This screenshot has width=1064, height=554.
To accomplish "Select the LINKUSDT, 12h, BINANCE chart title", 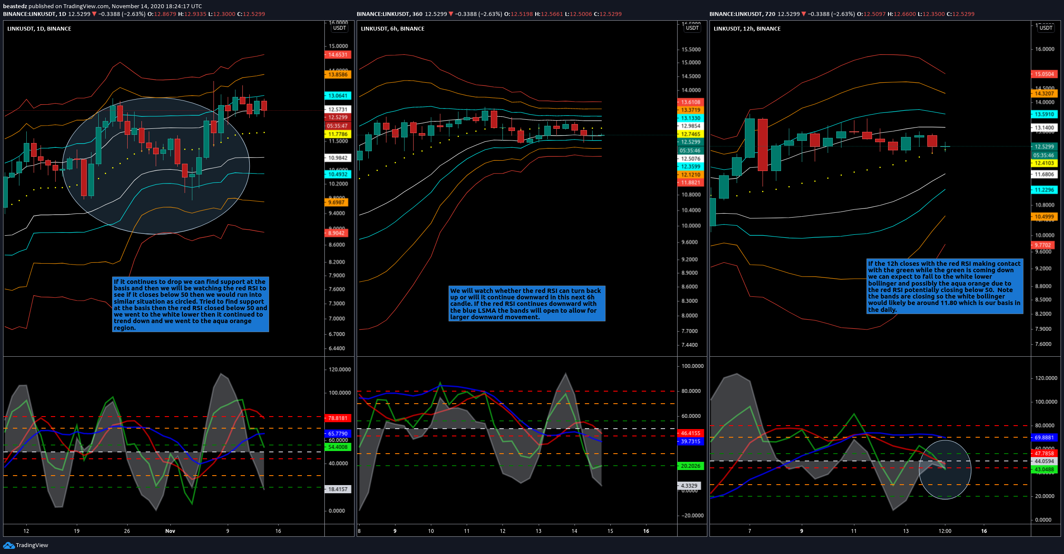I will click(x=747, y=29).
